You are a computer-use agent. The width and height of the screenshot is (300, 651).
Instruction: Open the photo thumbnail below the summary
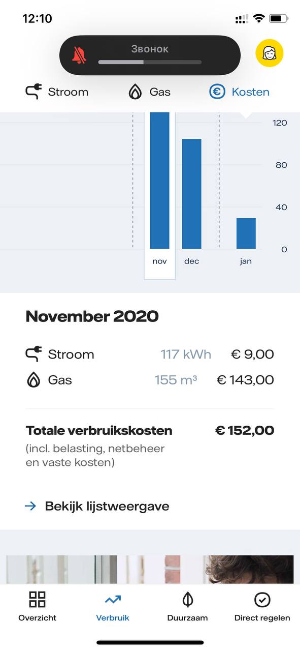pos(150,569)
